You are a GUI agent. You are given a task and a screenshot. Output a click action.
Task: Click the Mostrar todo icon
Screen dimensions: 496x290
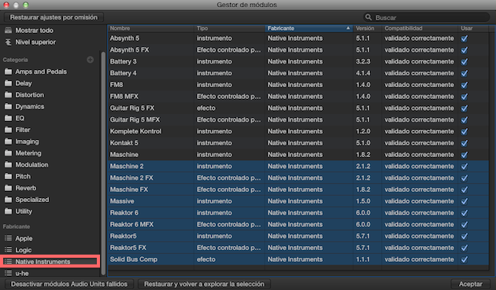click(8, 31)
